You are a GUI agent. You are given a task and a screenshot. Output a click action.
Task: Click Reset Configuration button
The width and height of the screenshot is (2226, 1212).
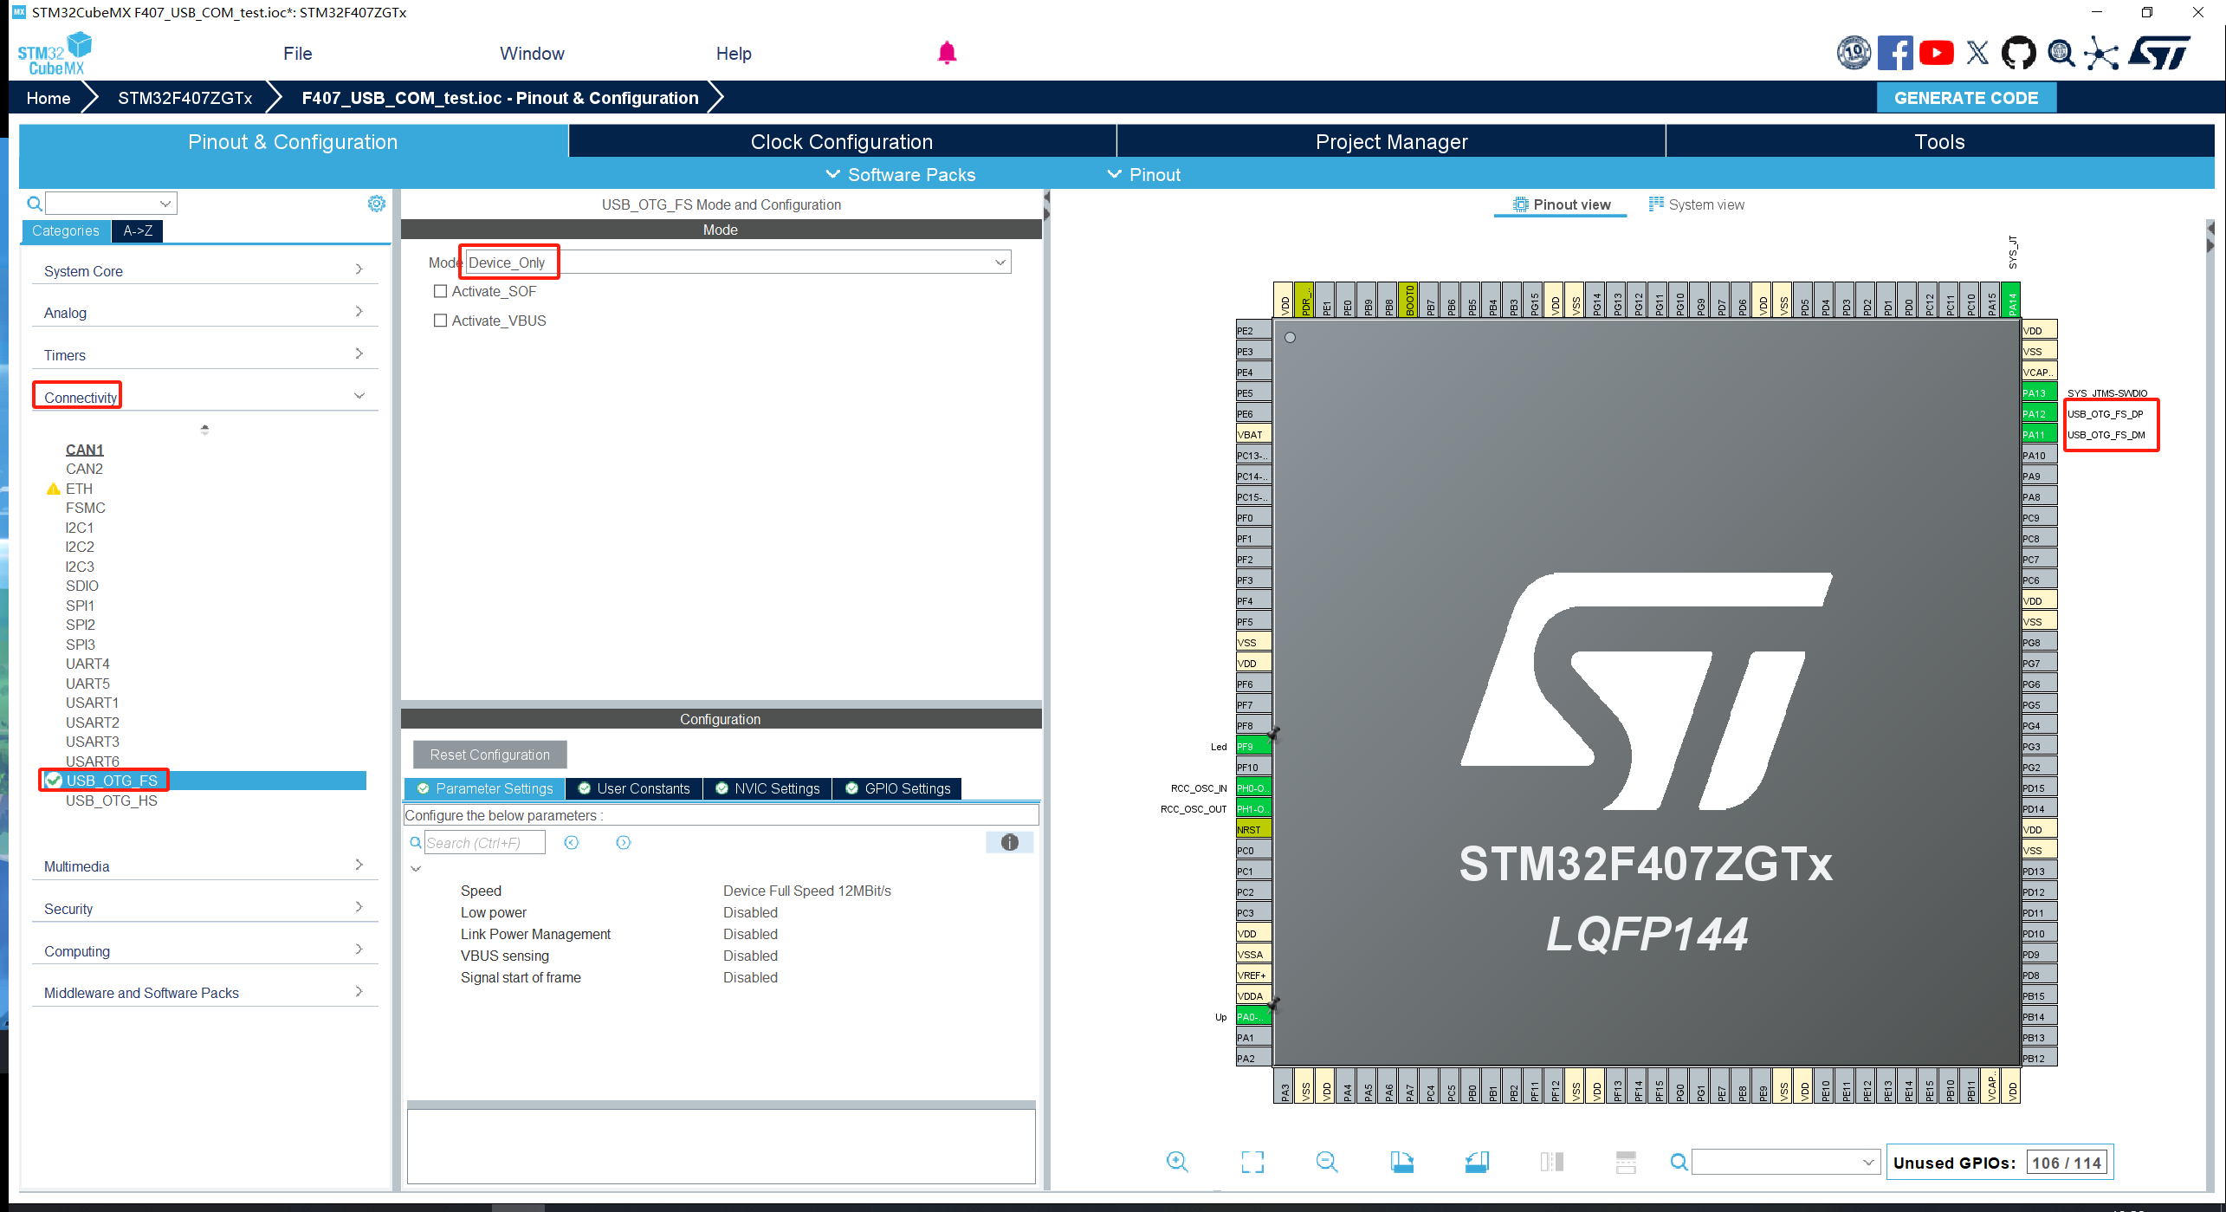[x=489, y=755]
